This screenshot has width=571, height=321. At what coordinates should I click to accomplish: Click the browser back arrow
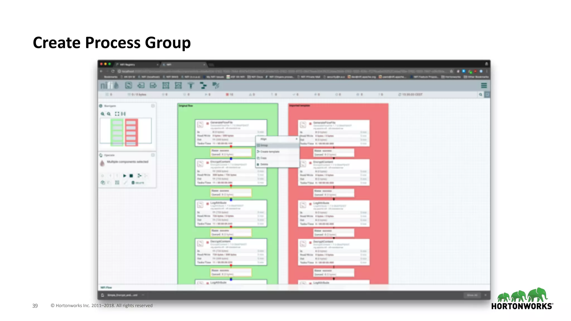tap(101, 71)
